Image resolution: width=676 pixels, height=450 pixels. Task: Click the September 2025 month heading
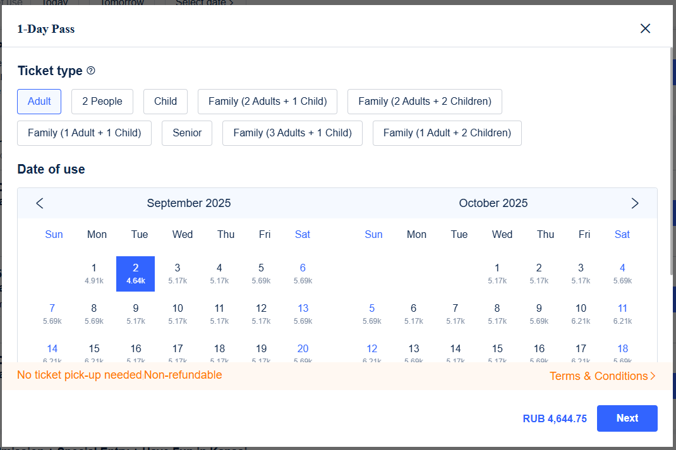pyautogui.click(x=188, y=203)
